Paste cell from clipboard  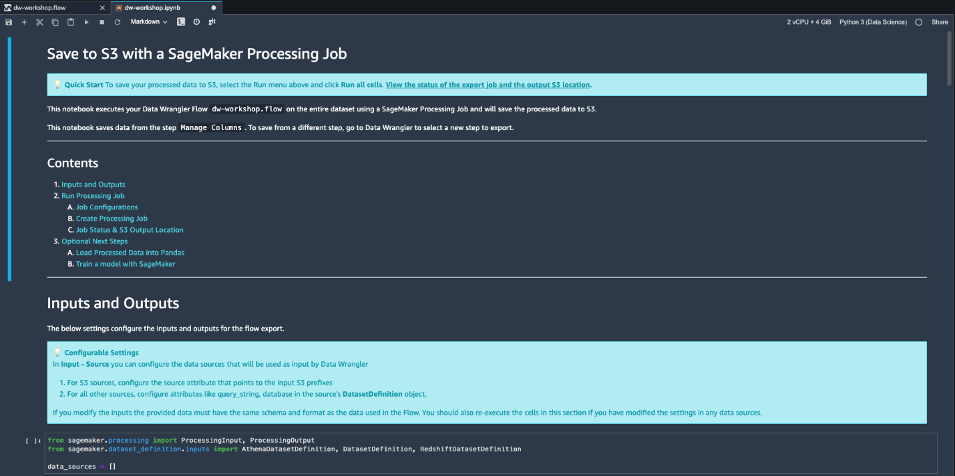[x=70, y=22]
